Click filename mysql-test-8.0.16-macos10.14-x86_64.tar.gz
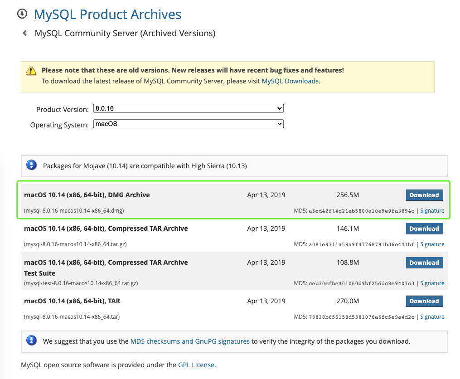The width and height of the screenshot is (460, 379). coord(81,283)
